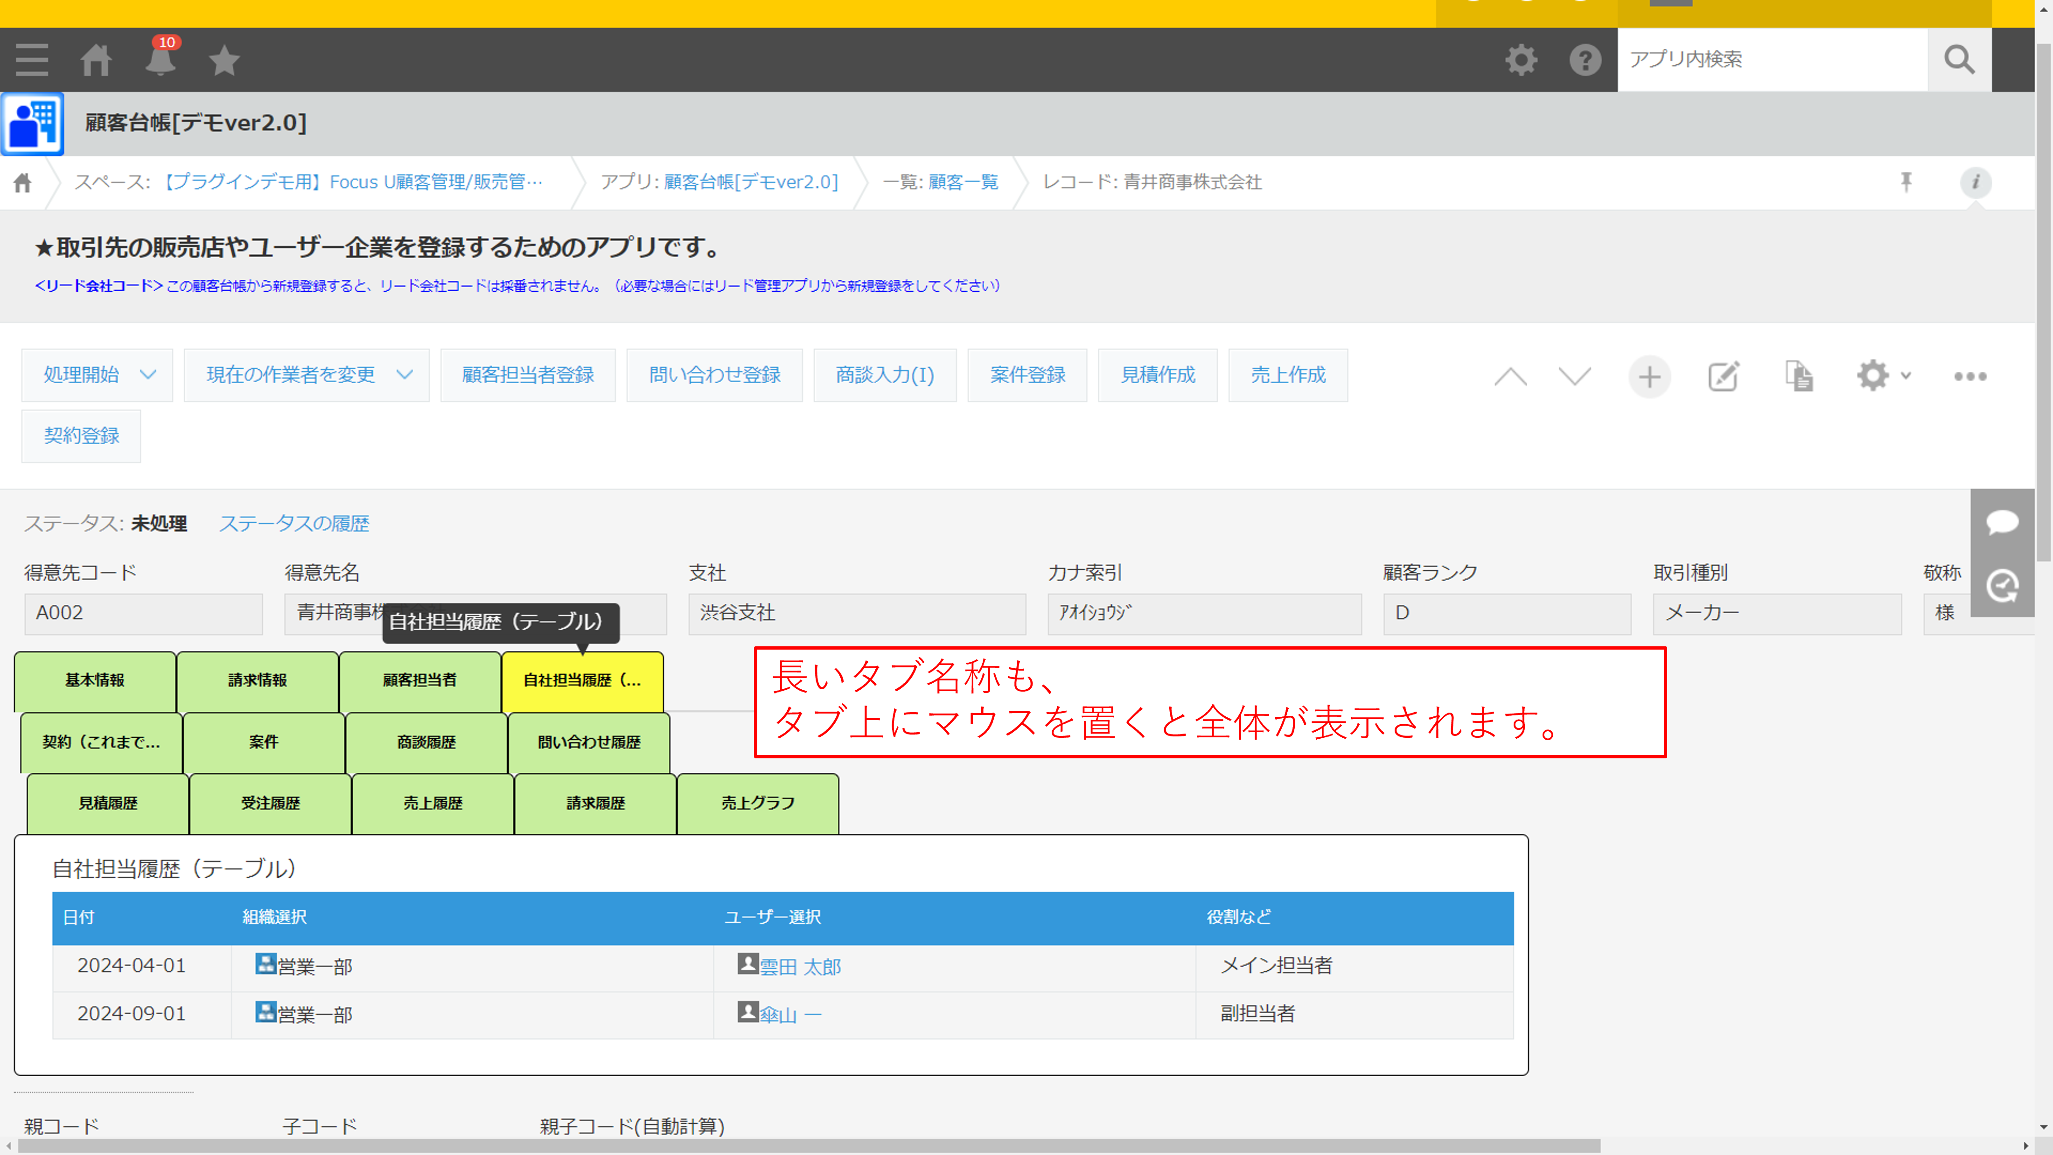Screen dimensions: 2053x1155
Task: Switch to 基本情報 tab
Action: point(95,681)
